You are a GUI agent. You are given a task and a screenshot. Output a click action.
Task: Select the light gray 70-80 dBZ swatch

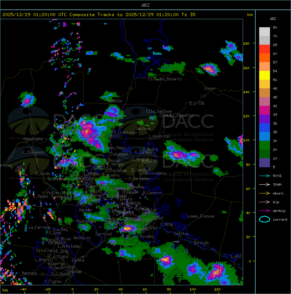click(x=264, y=32)
